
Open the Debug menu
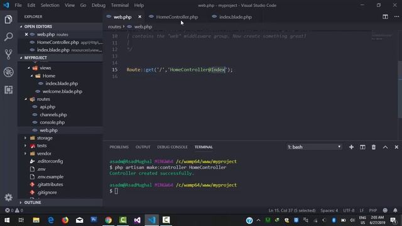coord(99,5)
